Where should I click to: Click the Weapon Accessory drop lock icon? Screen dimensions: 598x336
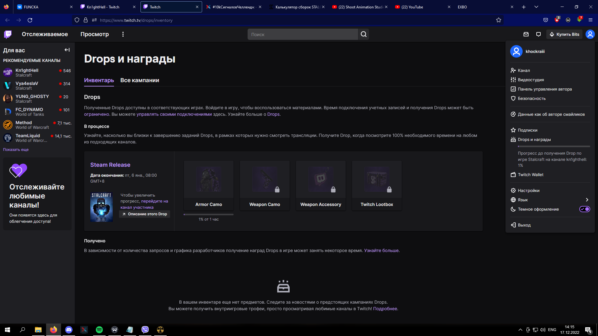pyautogui.click(x=333, y=189)
